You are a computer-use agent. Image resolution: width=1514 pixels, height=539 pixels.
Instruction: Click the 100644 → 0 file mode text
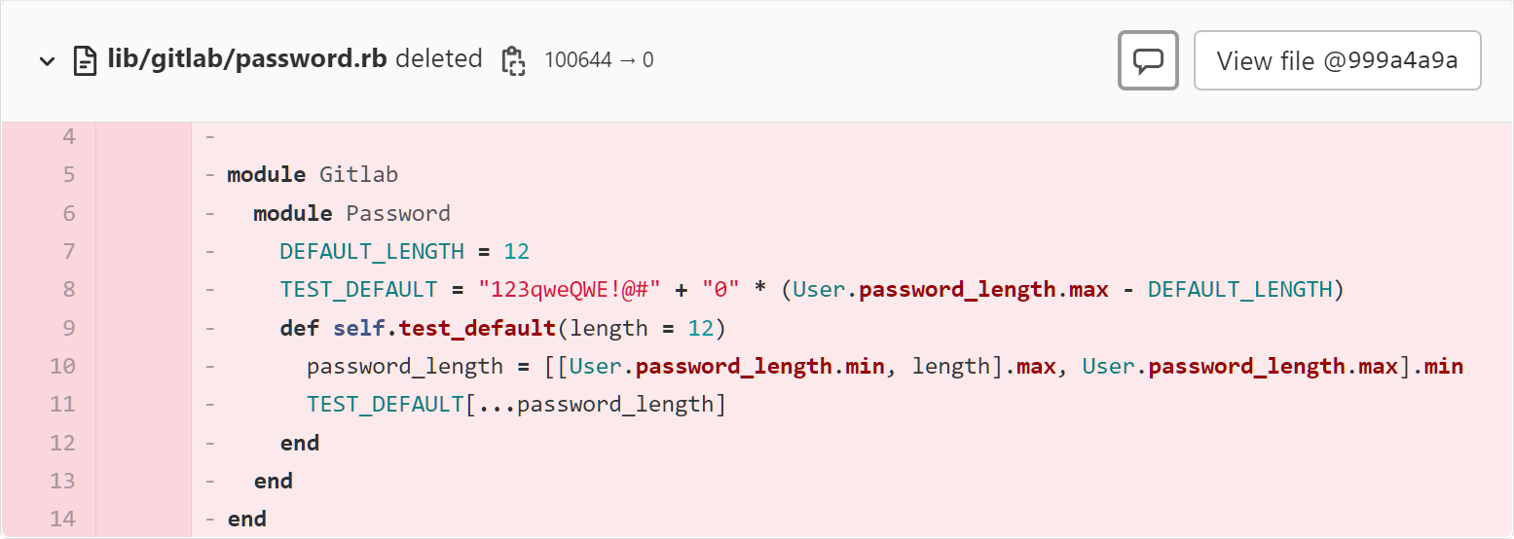click(x=599, y=60)
